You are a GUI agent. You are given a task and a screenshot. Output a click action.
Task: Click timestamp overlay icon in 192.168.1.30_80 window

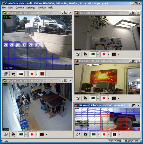pyautogui.click(x=93, y=98)
